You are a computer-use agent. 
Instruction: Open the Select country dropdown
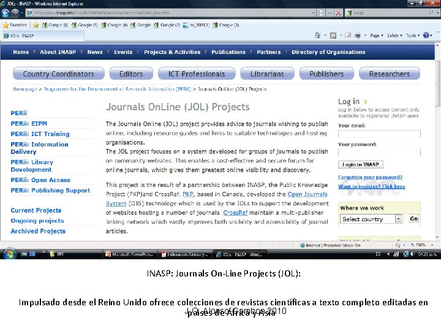(x=372, y=219)
